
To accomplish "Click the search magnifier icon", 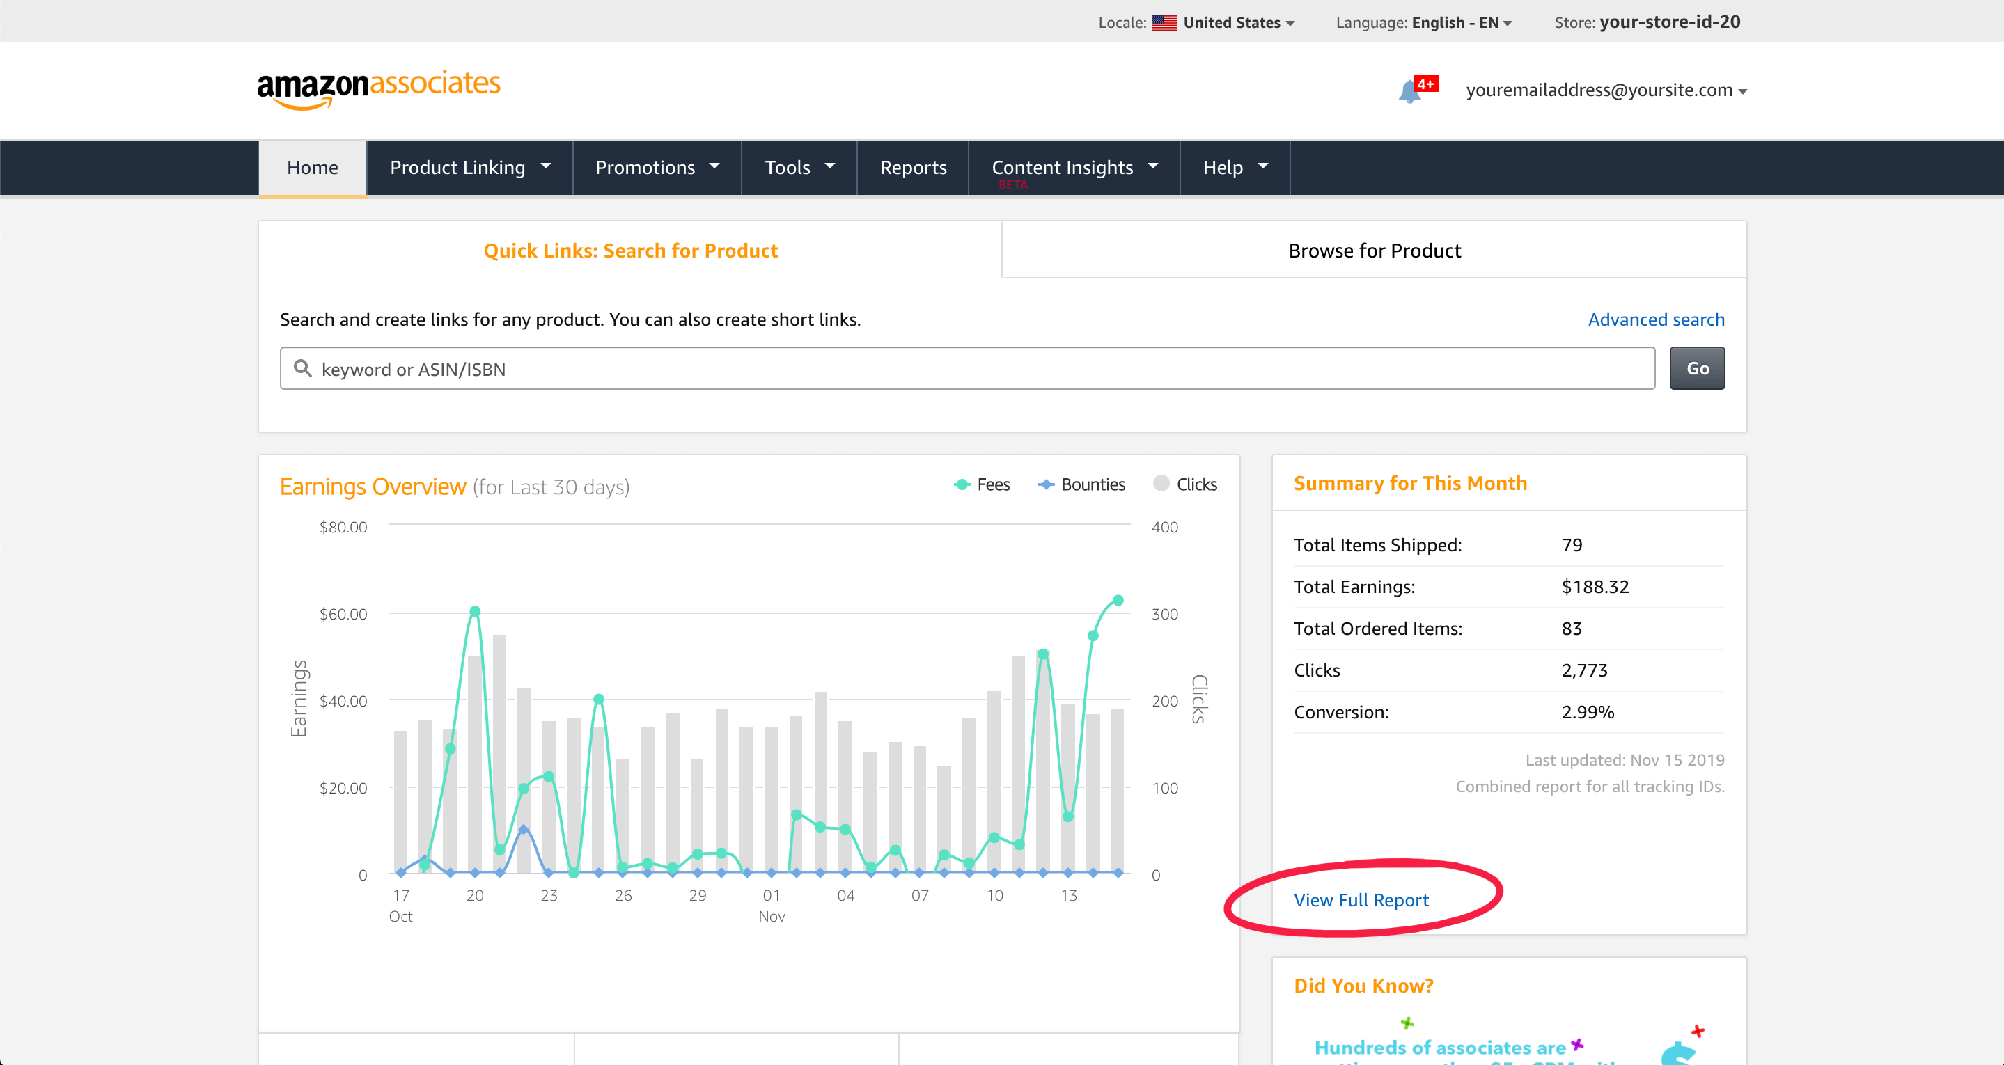I will click(x=303, y=368).
